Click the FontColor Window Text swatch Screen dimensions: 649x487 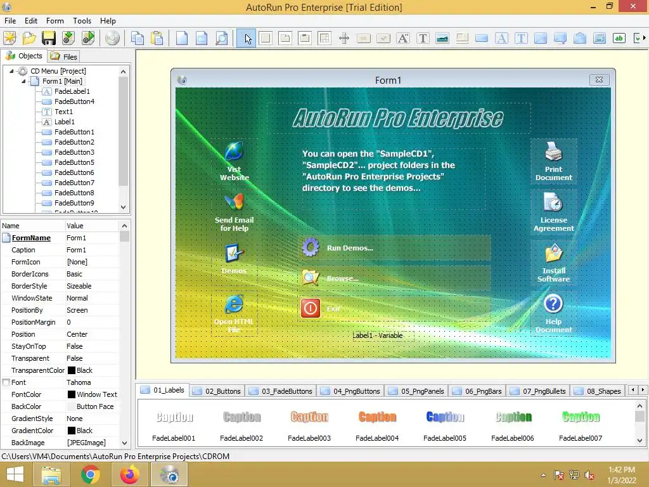pos(71,394)
